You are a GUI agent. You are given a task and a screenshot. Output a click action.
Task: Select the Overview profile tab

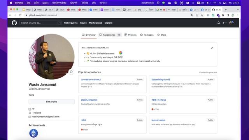tap(89, 35)
